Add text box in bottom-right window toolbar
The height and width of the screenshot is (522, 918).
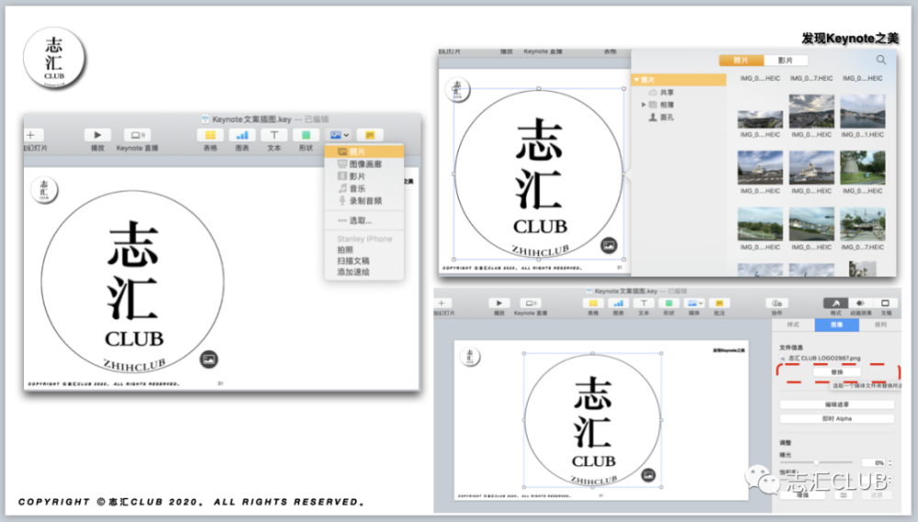[x=644, y=303]
